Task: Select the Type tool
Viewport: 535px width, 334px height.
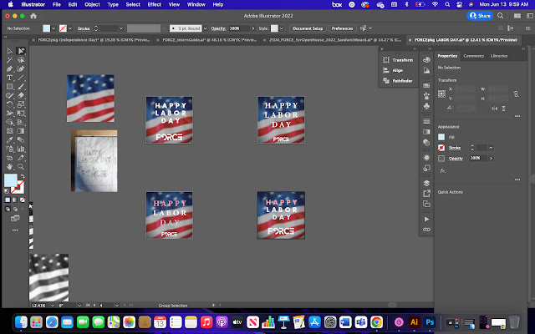Action: (9, 78)
